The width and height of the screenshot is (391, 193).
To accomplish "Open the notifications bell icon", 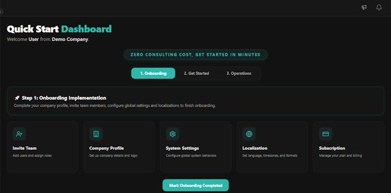I will (x=379, y=7).
